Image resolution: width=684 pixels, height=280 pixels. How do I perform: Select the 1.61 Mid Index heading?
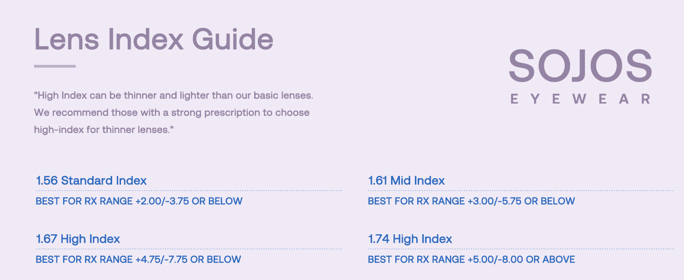(406, 181)
